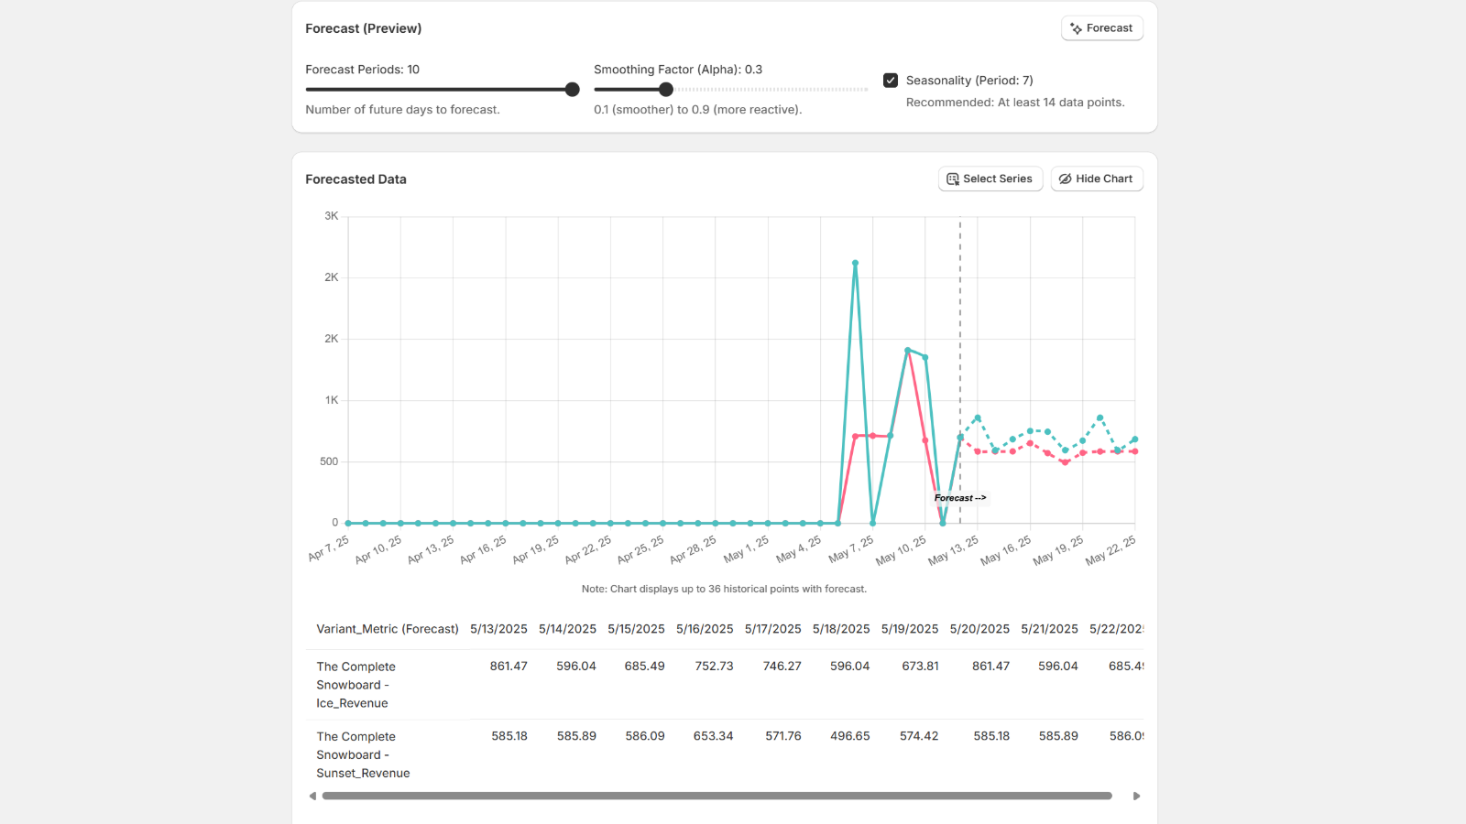Click the horizontal table scrollbar
The height and width of the screenshot is (824, 1466).
(x=717, y=797)
